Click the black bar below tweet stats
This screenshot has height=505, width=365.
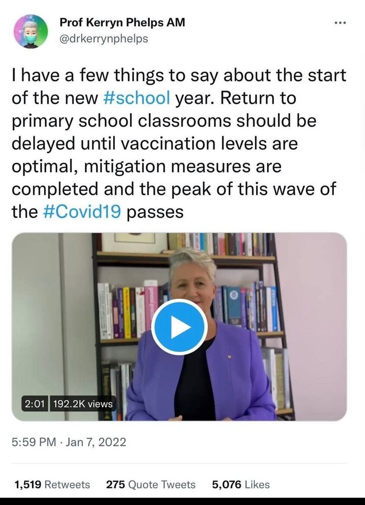point(182,502)
